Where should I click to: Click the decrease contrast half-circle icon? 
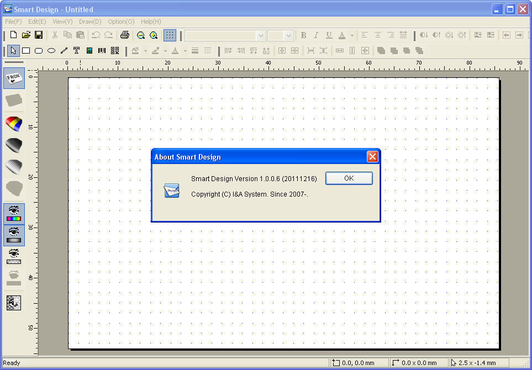(x=423, y=35)
